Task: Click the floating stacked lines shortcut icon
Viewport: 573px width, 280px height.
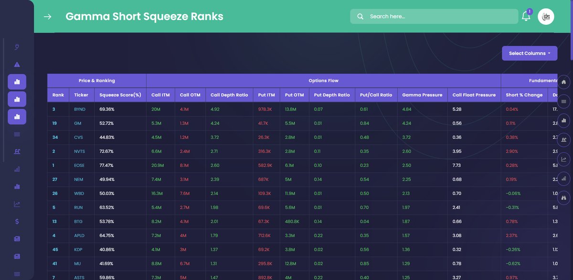Action: [x=564, y=101]
